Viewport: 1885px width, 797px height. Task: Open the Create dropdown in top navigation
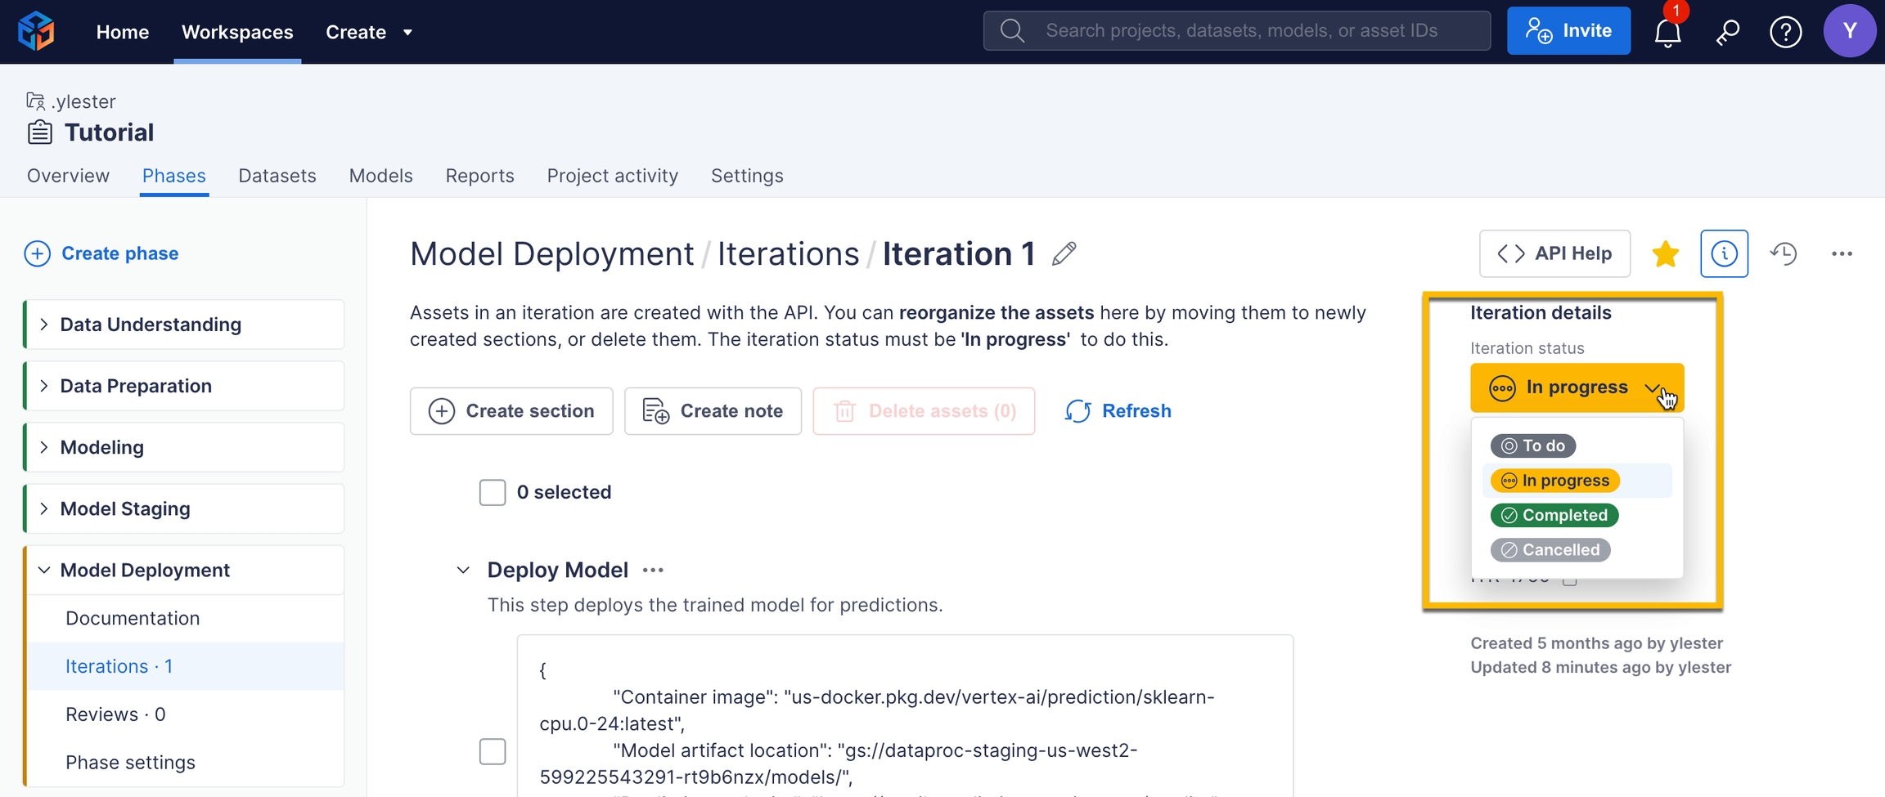[x=369, y=32]
